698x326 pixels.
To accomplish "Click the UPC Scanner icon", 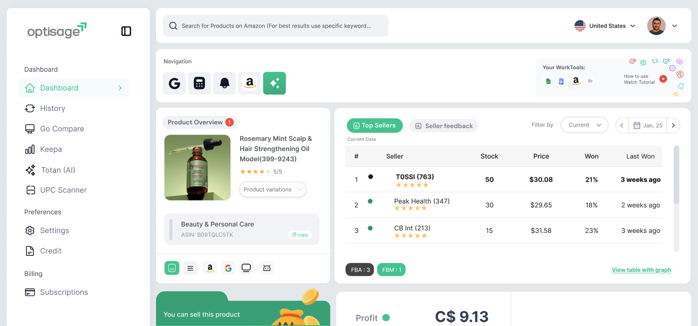I will point(30,190).
